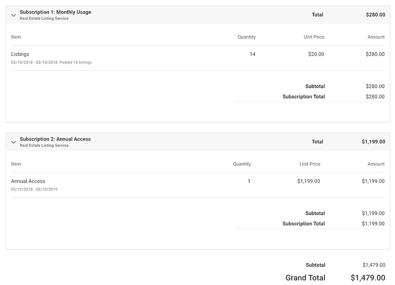Click the Unit Price header in Subscription 2
This screenshot has width=395, height=285.
310,164
